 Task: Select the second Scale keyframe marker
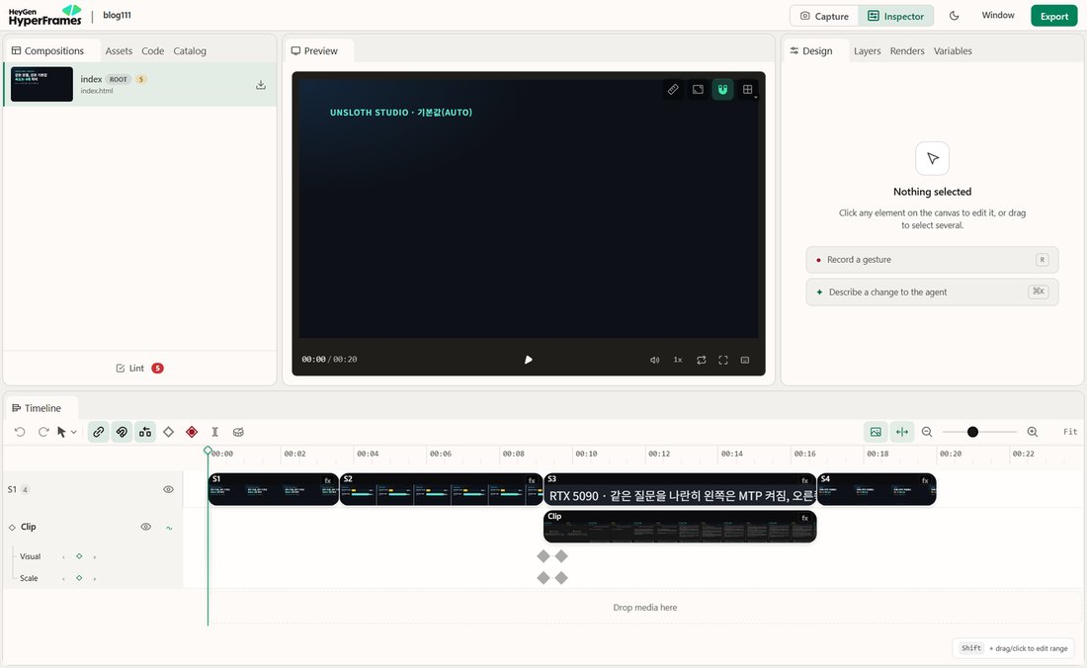[x=561, y=577]
